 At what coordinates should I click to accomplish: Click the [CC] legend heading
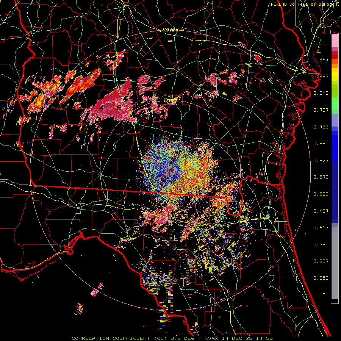point(324,26)
